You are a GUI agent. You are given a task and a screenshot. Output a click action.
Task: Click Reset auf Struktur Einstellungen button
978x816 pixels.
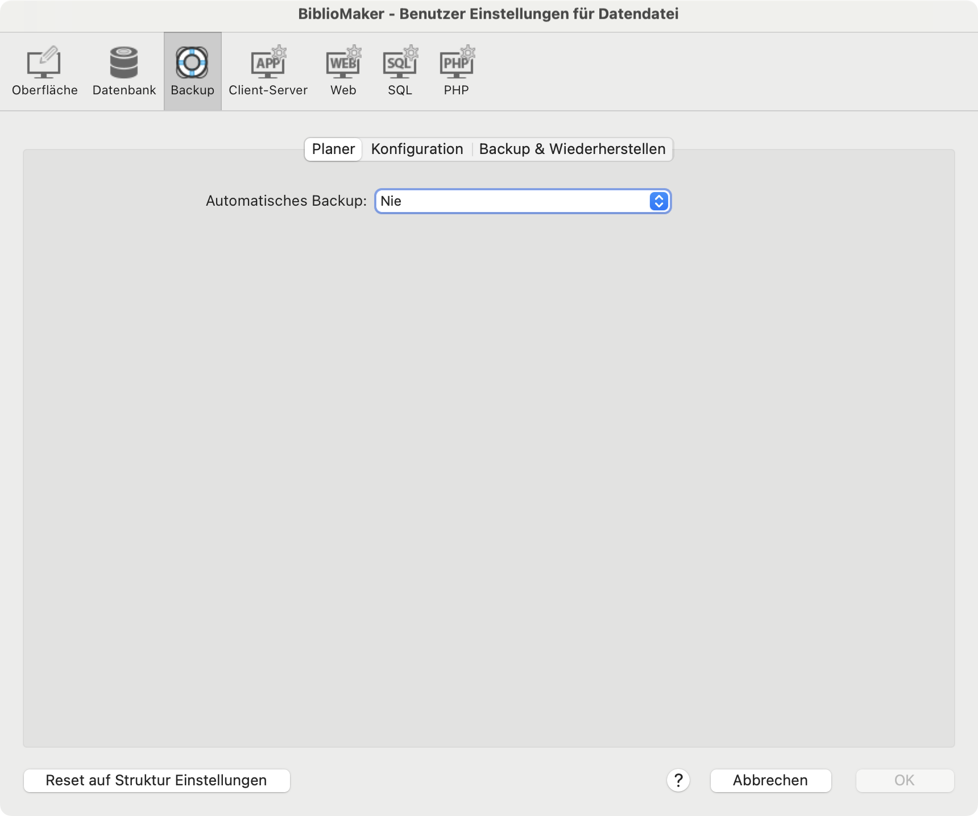pos(157,781)
